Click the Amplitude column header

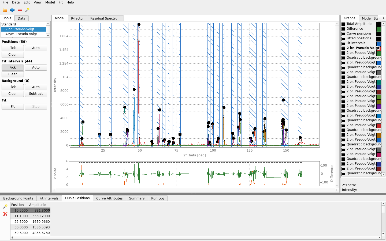(37, 205)
